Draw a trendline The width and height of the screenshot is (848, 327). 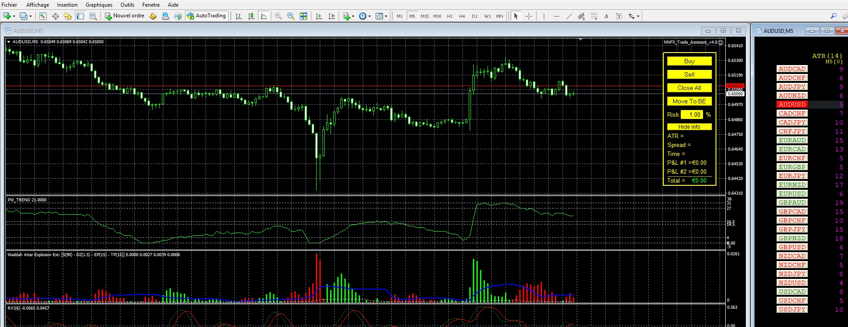click(x=569, y=16)
